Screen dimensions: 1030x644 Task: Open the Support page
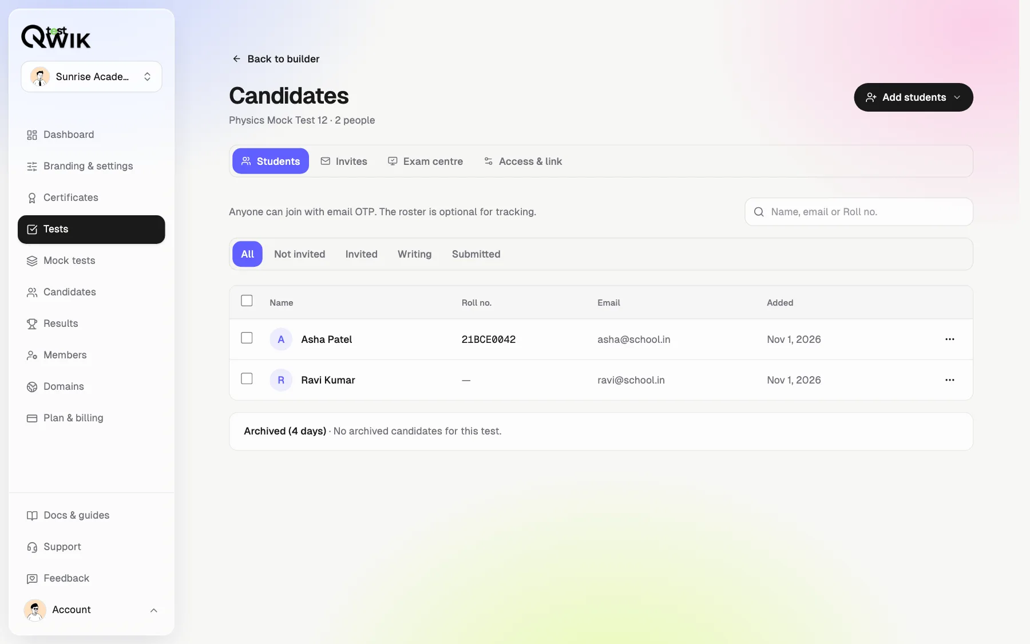(x=92, y=547)
